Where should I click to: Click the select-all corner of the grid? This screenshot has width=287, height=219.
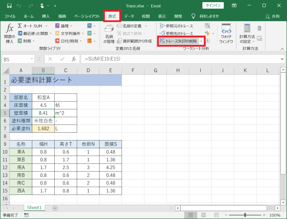point(6,70)
